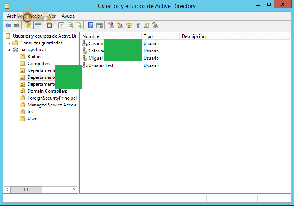Screen dimensions: 294x206
Task: Collapse the nalasys.local domain node
Action: point(8,50)
